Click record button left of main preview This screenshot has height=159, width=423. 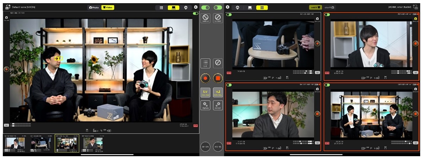(6, 69)
